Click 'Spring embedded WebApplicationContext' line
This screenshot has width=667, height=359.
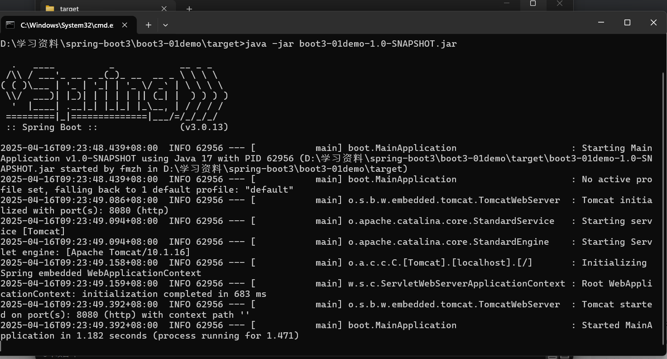pyautogui.click(x=101, y=273)
